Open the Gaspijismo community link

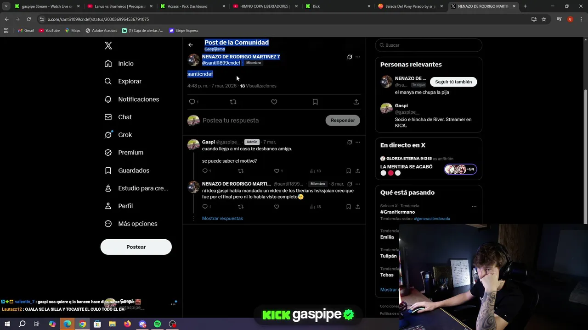215,49
